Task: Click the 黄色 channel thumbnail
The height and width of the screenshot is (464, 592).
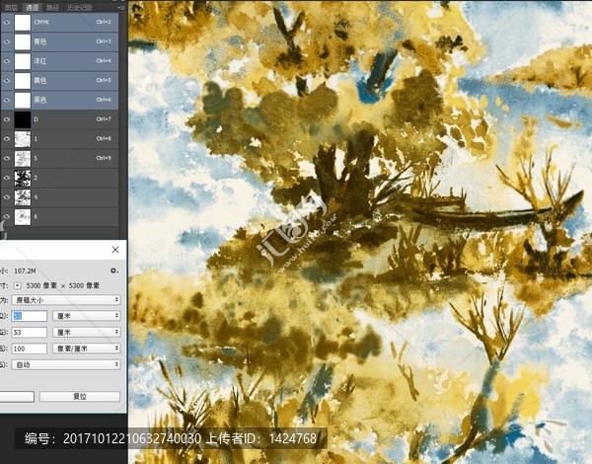Action: tap(23, 81)
